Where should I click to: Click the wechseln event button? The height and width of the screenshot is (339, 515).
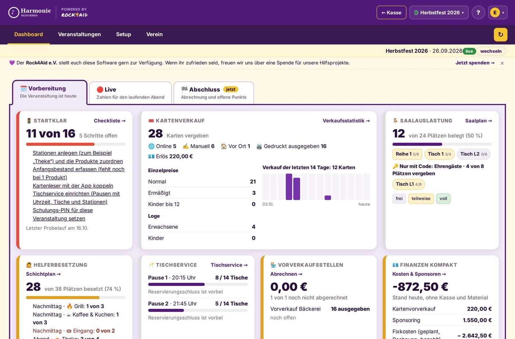pos(491,51)
